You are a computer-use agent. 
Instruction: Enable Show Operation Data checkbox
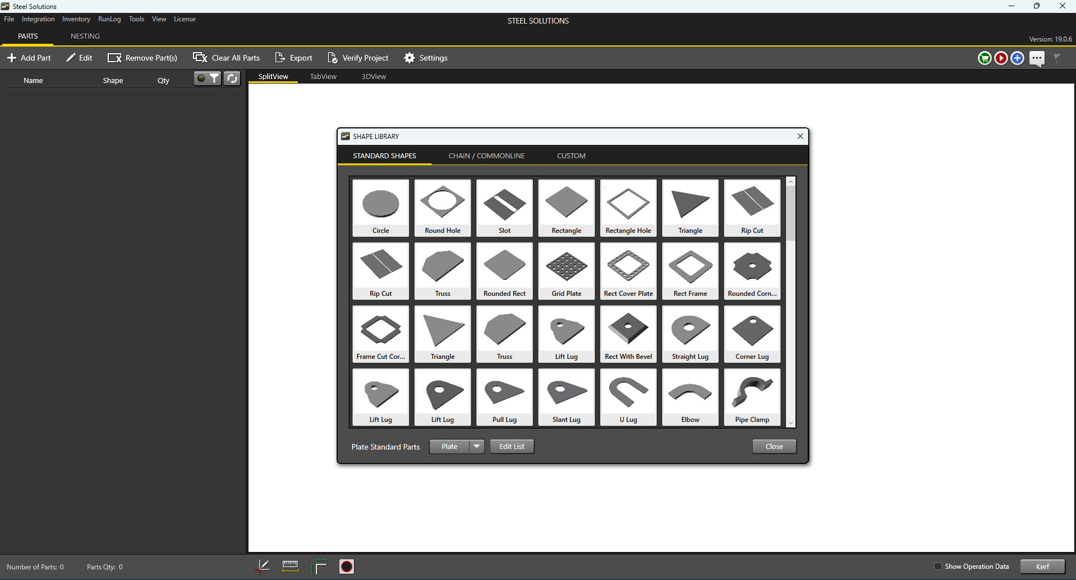coord(937,567)
